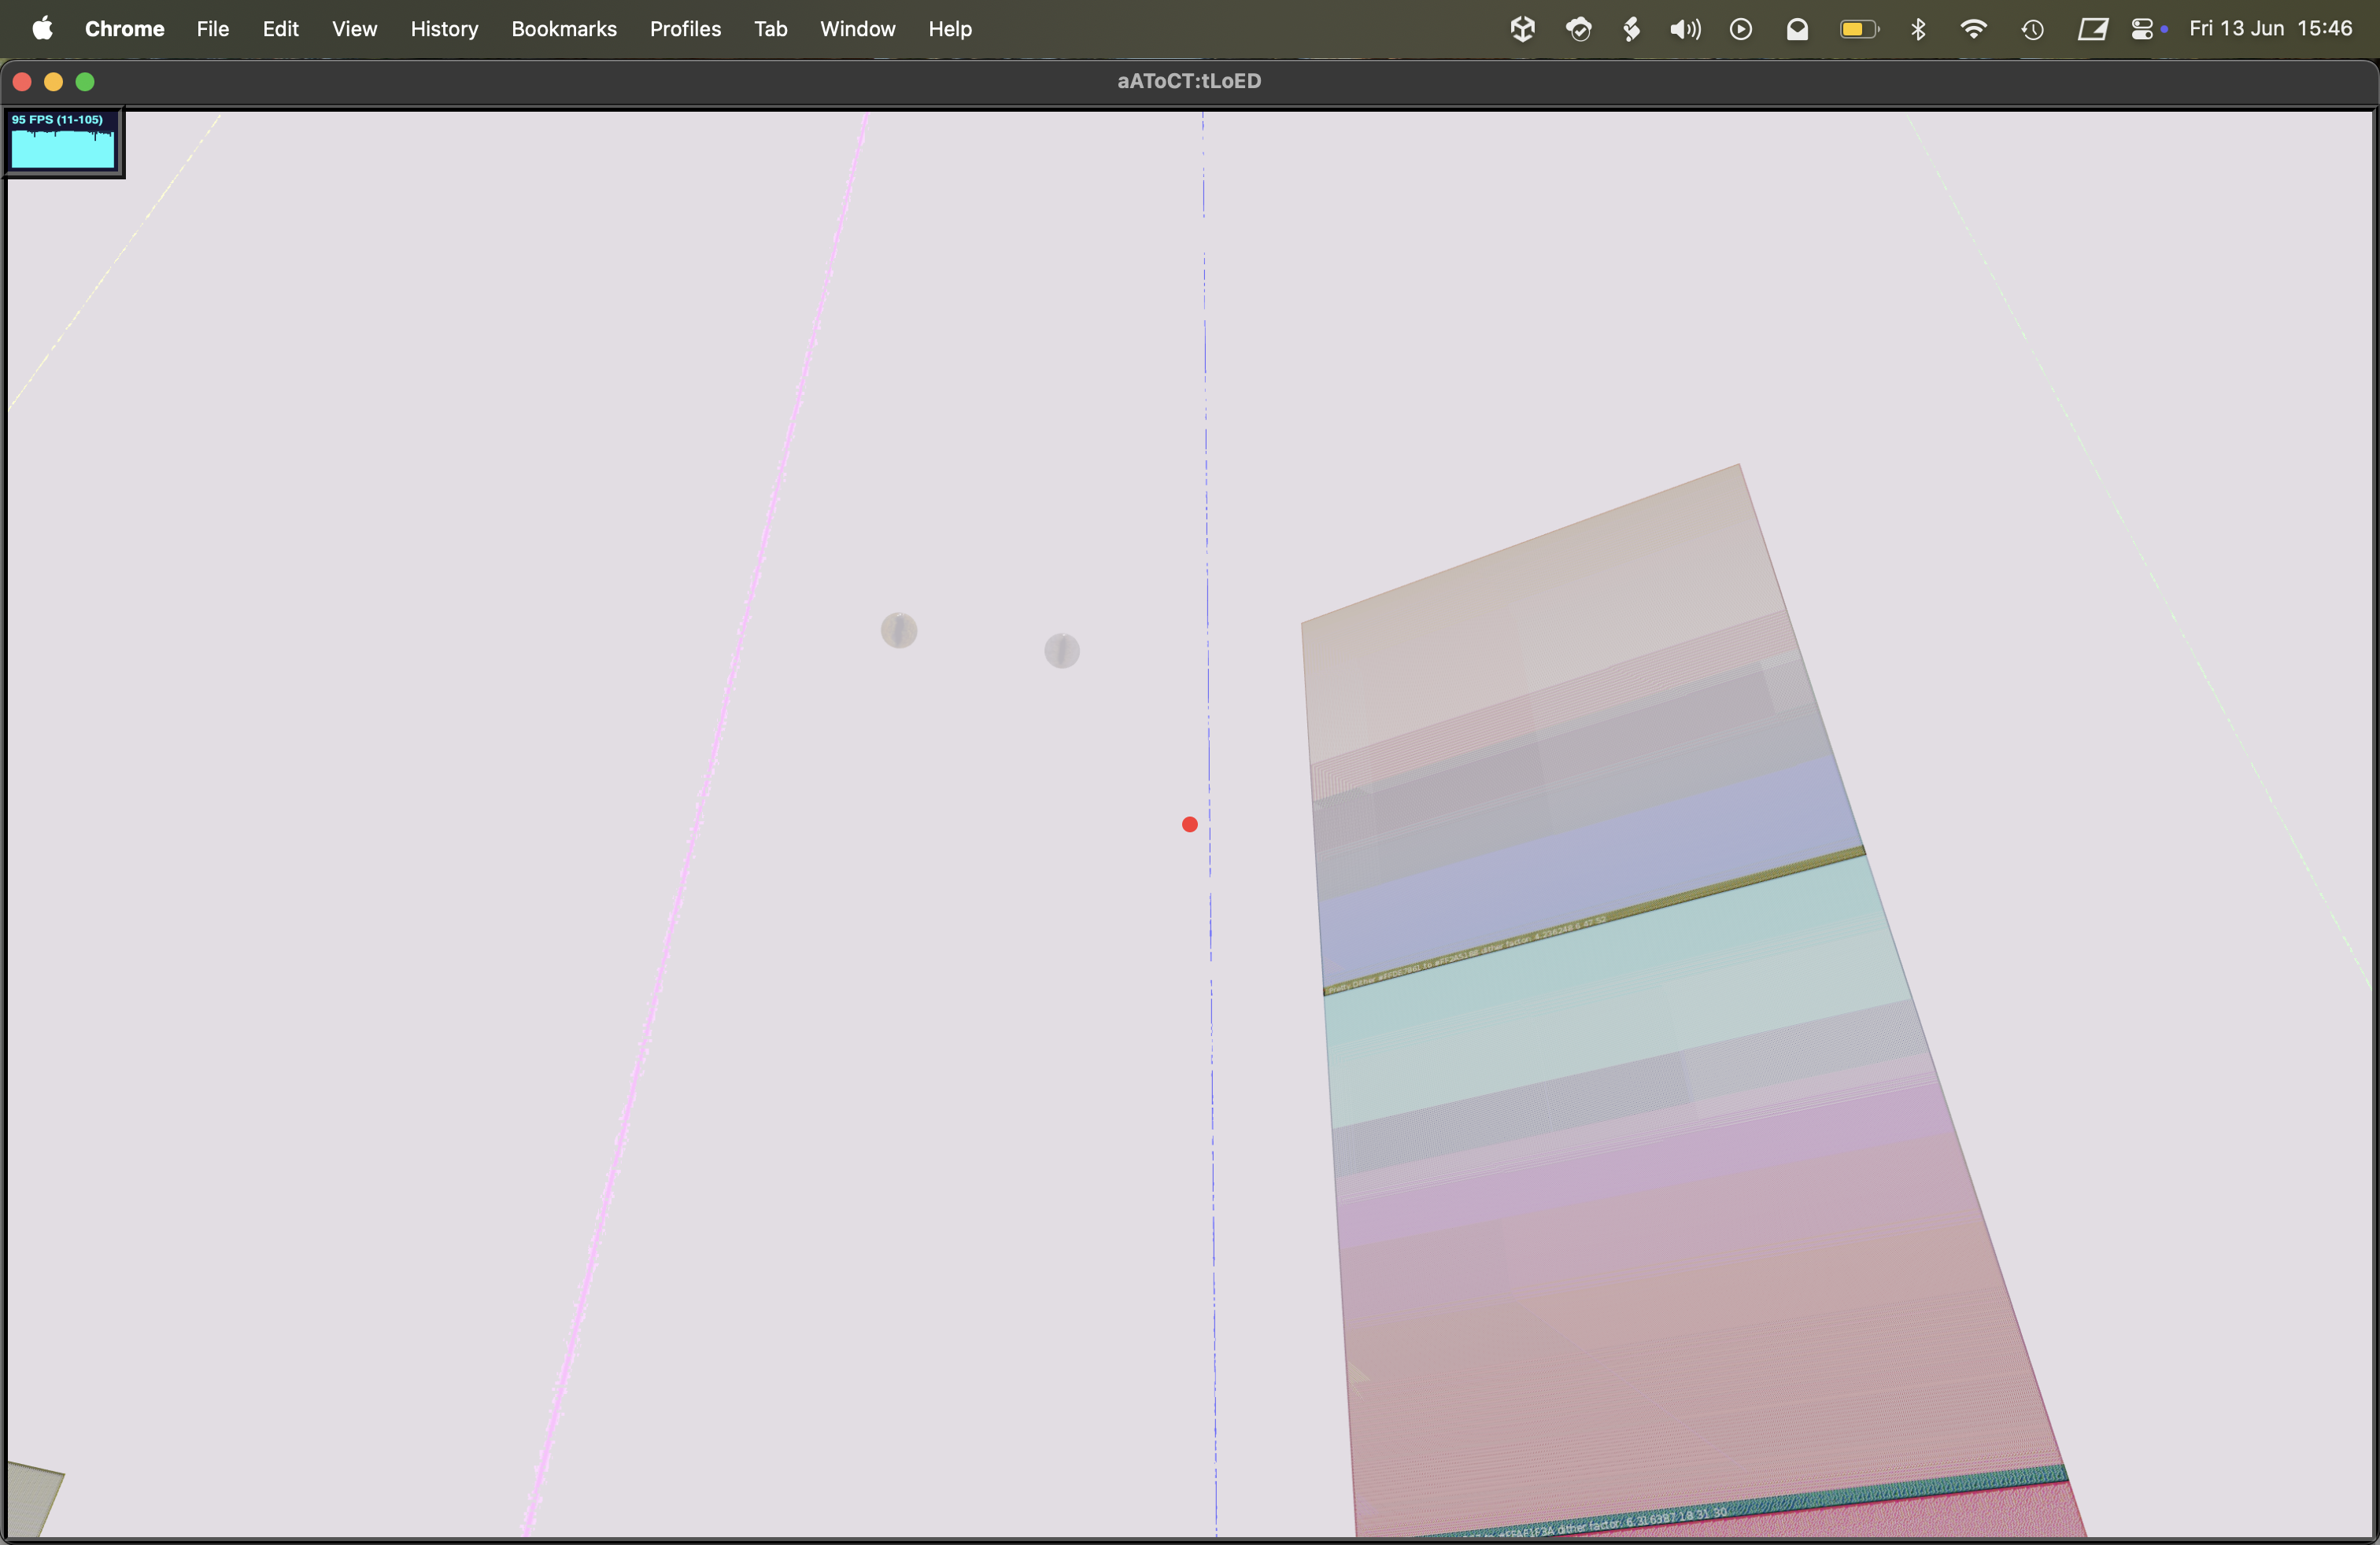Open Control Center from the menu bar
2380x1545 pixels.
click(2143, 28)
